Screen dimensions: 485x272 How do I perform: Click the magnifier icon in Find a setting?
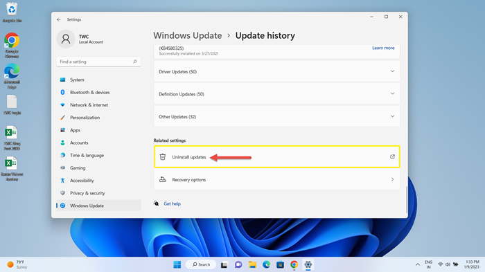click(135, 62)
